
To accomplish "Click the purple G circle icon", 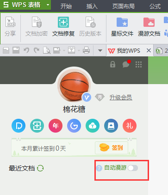I will tap(74, 126).
